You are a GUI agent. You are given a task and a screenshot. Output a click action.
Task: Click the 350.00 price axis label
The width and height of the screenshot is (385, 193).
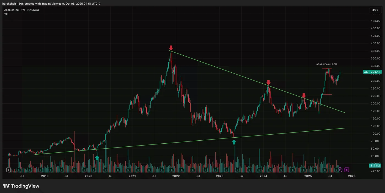[x=375, y=58]
